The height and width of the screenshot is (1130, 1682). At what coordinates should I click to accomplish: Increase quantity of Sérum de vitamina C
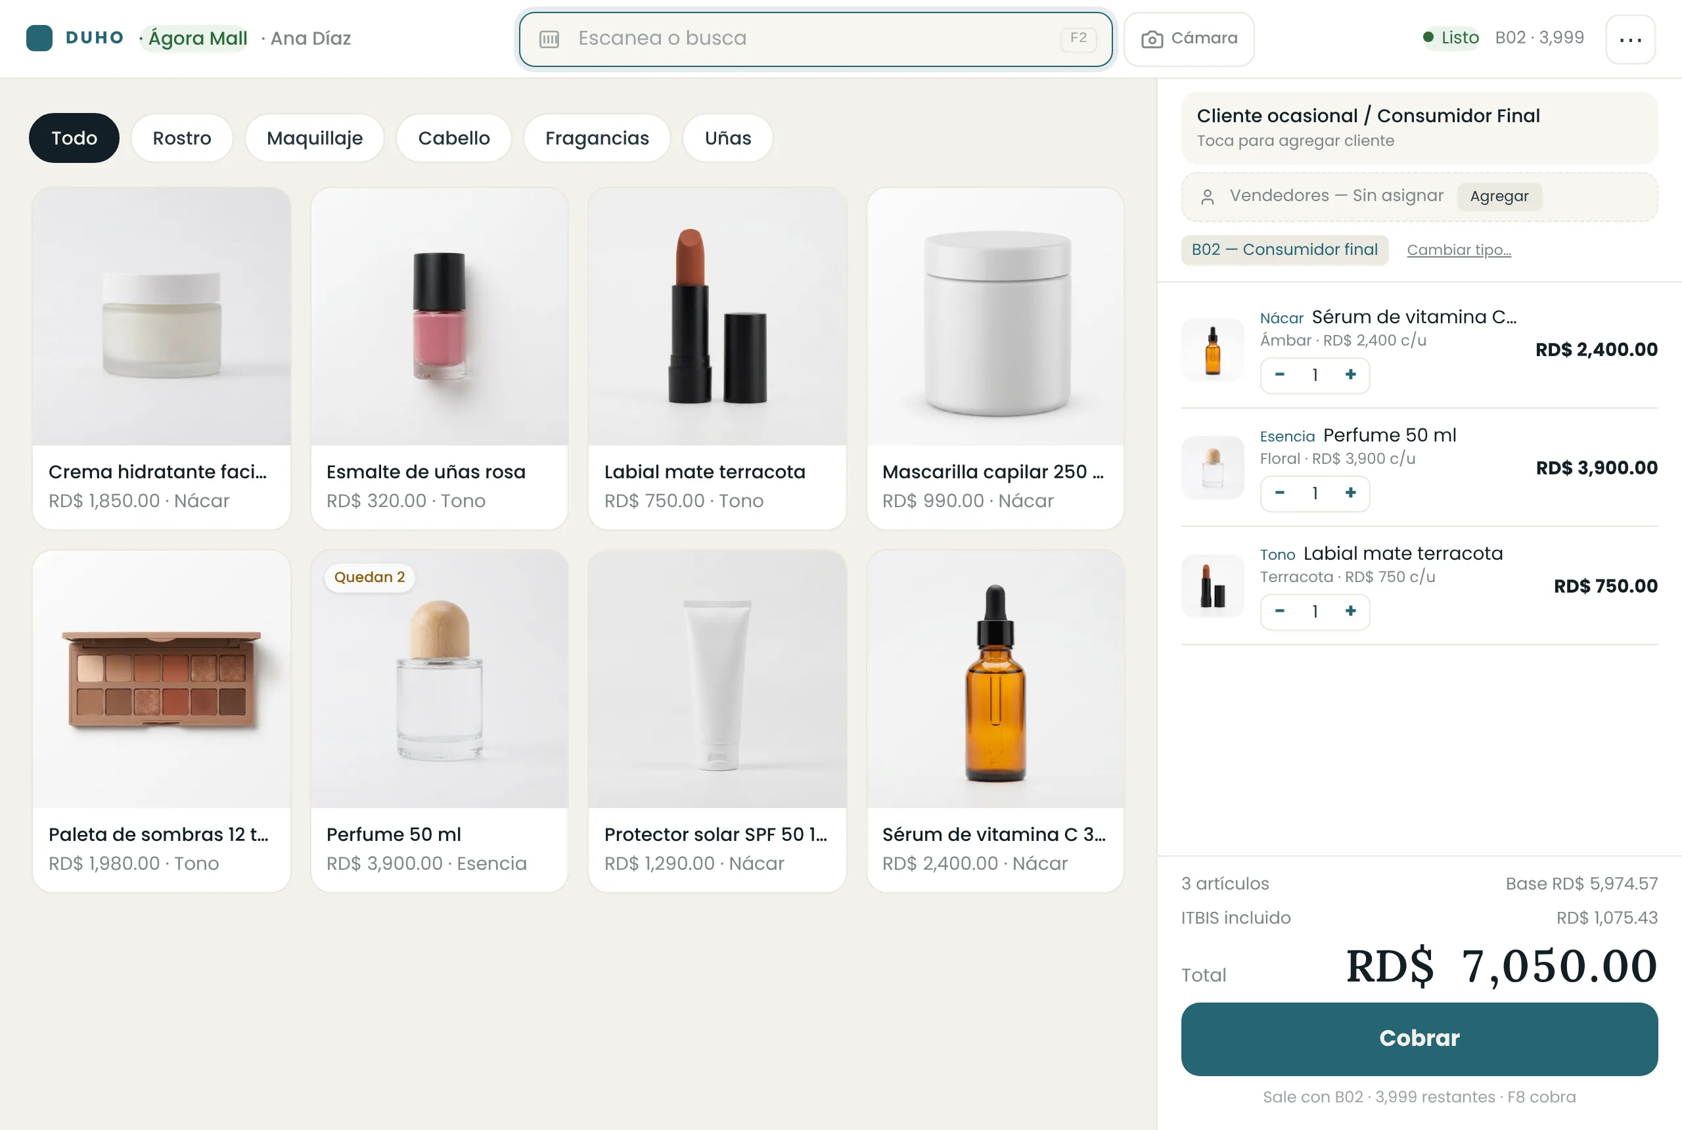(1350, 374)
